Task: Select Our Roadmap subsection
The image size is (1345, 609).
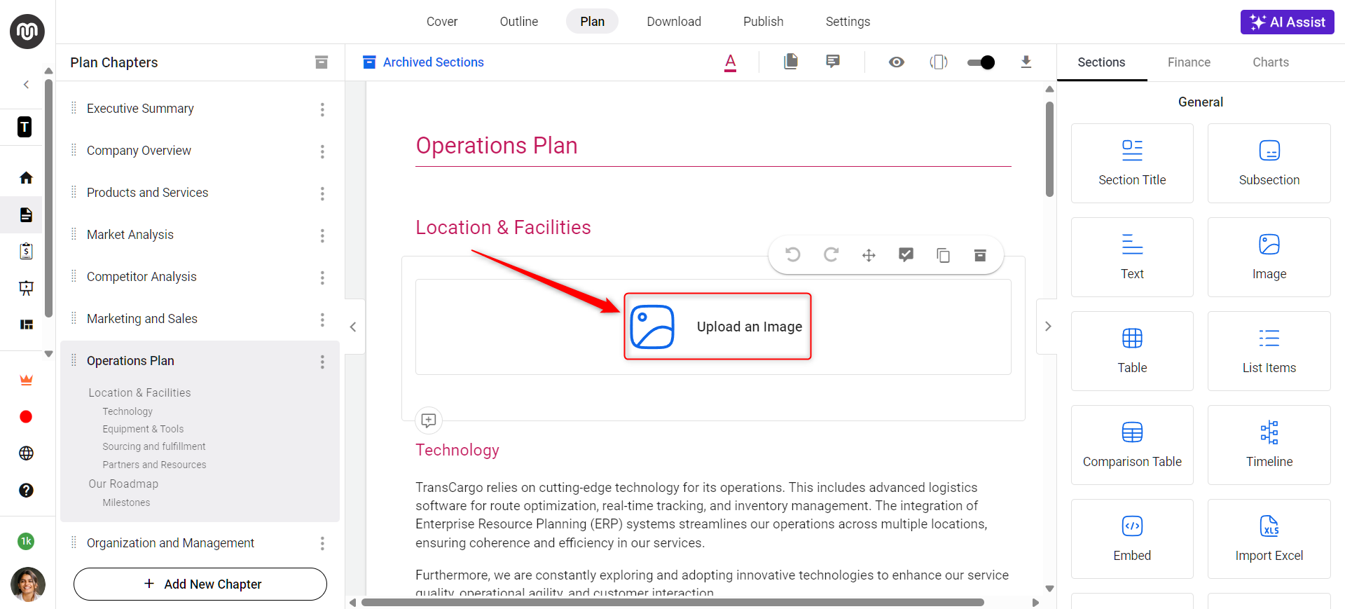Action: [x=123, y=484]
